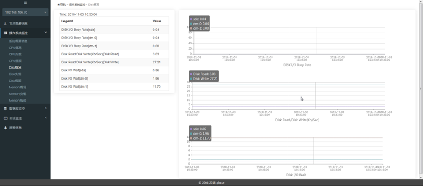Click the © 2004-2018 gbase footer text
Screen dimensions: 423x187
coord(211,183)
